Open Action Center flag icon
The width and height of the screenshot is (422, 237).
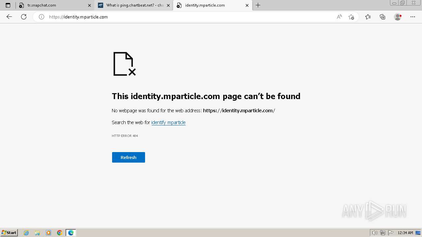click(391, 233)
